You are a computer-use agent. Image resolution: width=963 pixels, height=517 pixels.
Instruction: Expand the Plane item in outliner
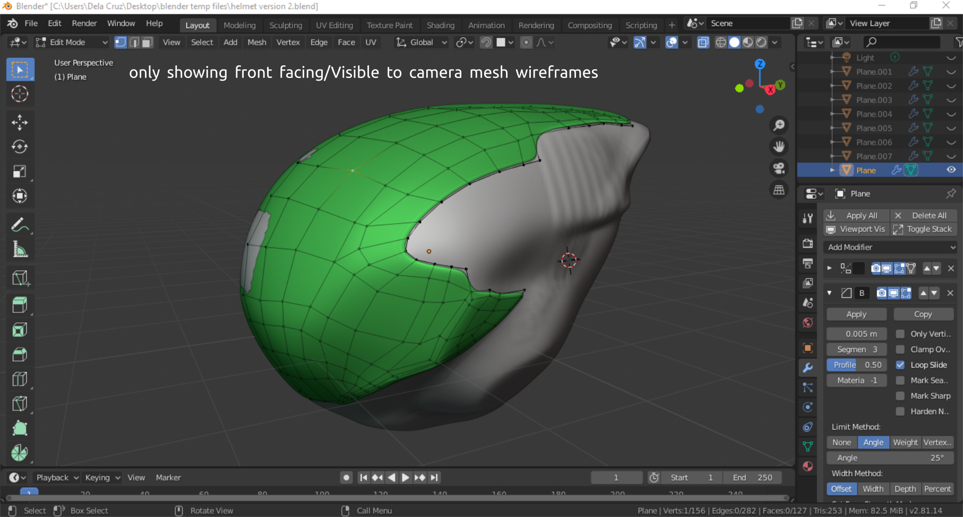click(x=832, y=170)
